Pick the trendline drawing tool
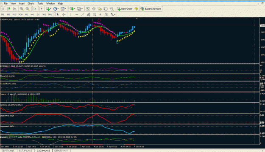Screen dimensions: 265x152 pyautogui.click(x=83, y=15)
